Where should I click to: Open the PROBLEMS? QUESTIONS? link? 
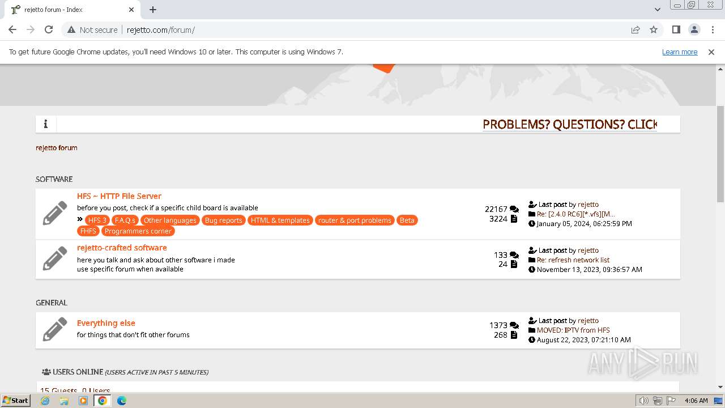click(x=570, y=124)
